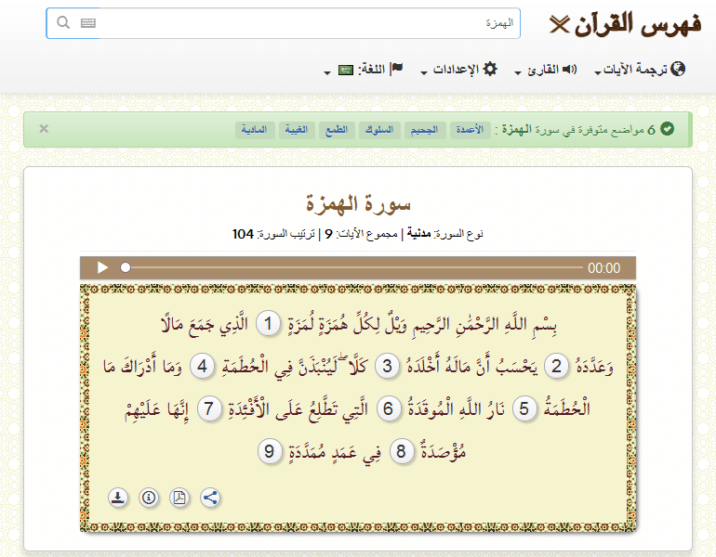Click the فهرس القرآن site logo
716x557 pixels.
pos(625,24)
